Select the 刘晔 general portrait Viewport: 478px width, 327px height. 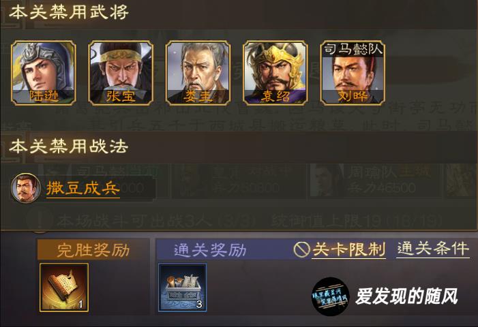coord(353,73)
